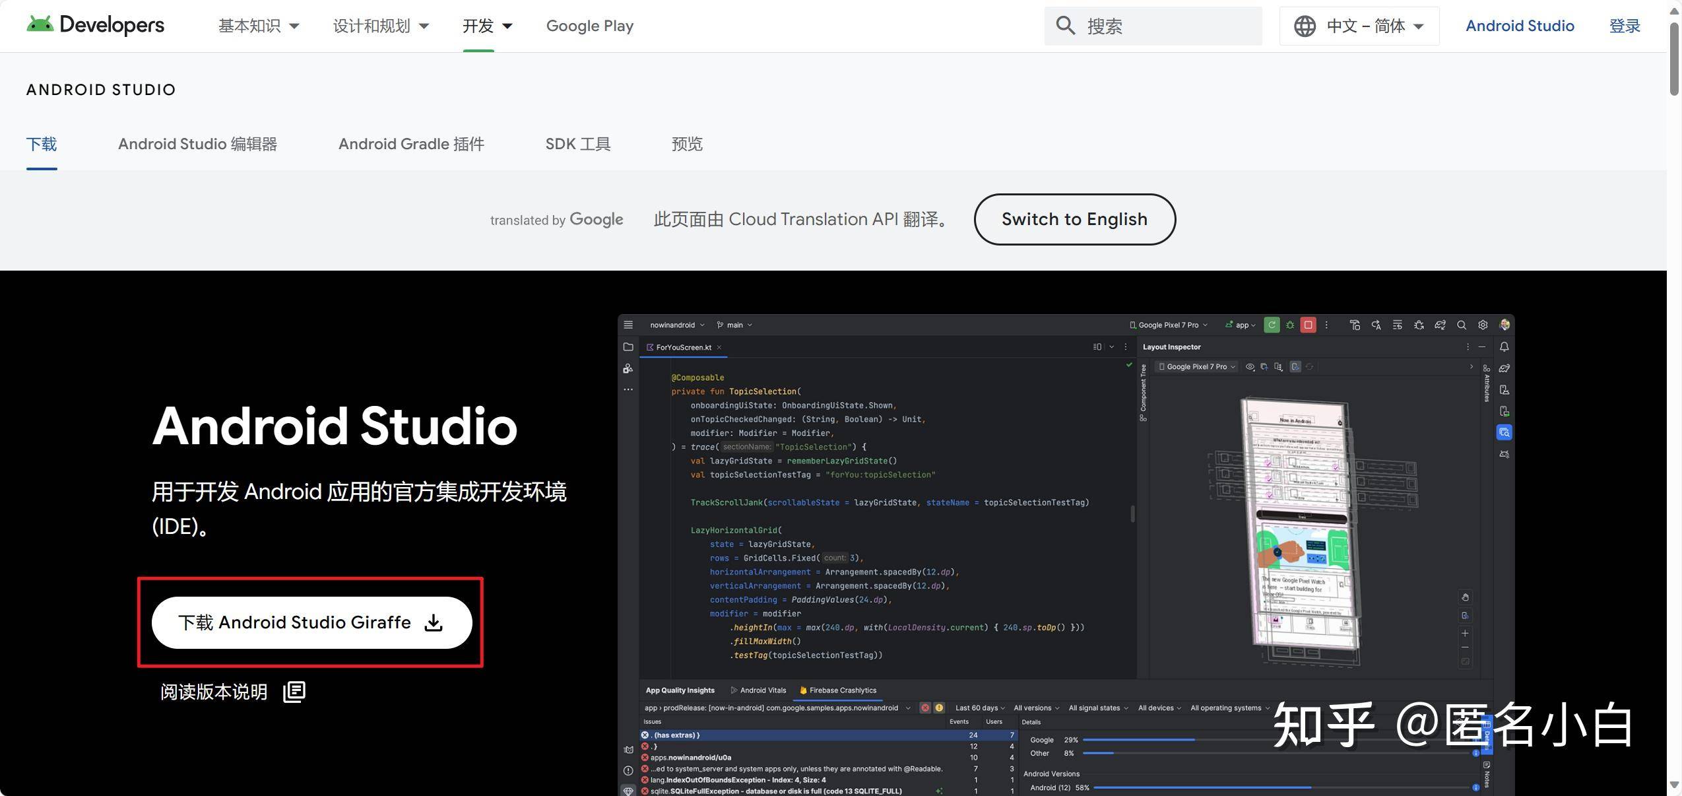Viewport: 1682px width, 796px height.
Task: Expand the 开发 navigation menu
Action: point(487,26)
